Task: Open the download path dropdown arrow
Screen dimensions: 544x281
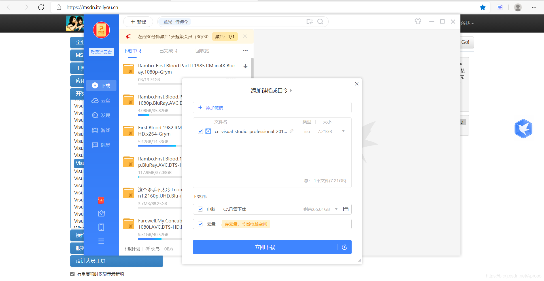Action: click(336, 209)
